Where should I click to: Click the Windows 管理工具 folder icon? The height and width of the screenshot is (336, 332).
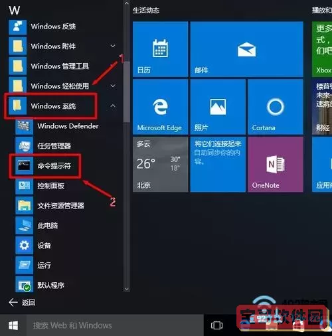pyautogui.click(x=17, y=66)
